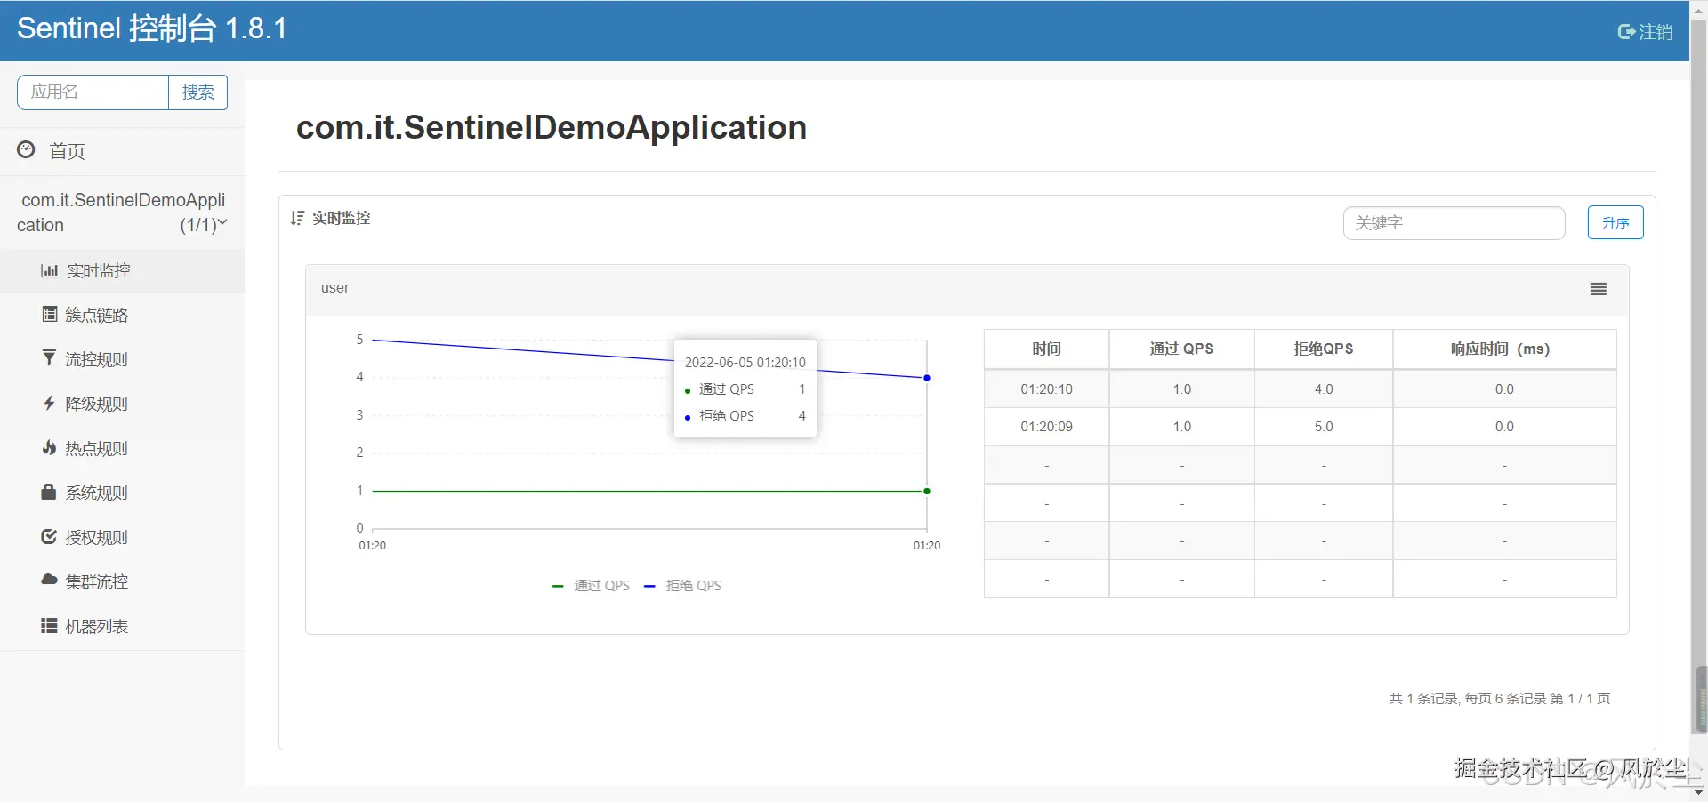This screenshot has height=802, width=1708.
Task: Click the cluster flow control cloud icon
Action: [49, 580]
